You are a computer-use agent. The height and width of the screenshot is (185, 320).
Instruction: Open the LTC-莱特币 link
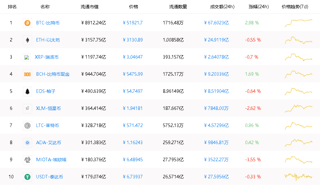point(47,125)
